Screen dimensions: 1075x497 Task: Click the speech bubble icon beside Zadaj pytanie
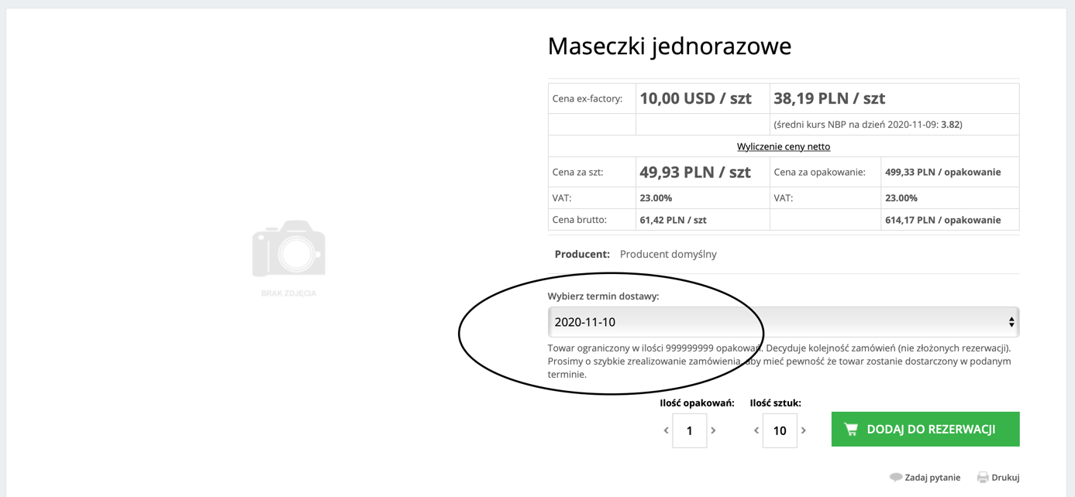coord(896,478)
